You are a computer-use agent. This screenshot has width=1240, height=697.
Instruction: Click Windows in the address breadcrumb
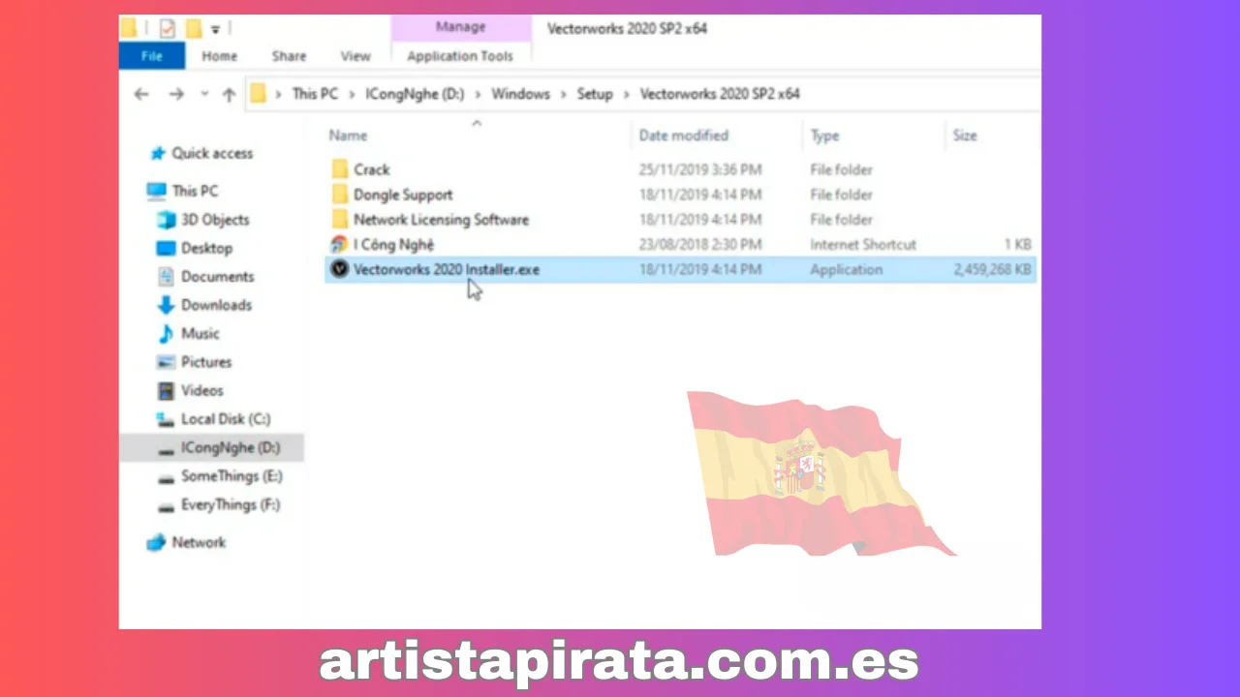[x=520, y=94]
